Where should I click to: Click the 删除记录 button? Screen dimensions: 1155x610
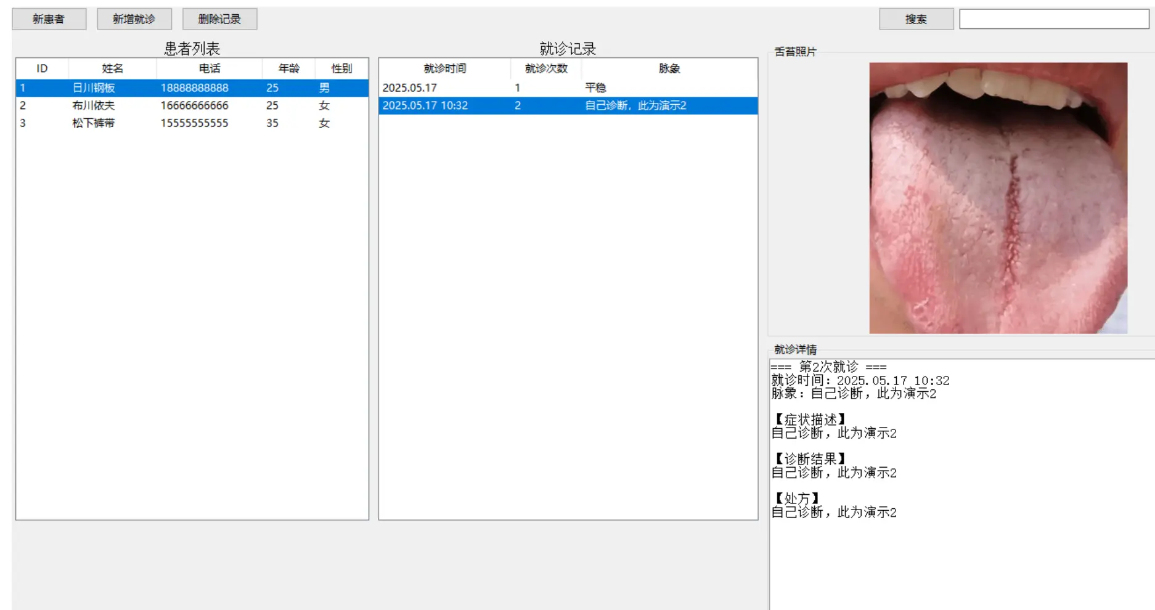219,19
